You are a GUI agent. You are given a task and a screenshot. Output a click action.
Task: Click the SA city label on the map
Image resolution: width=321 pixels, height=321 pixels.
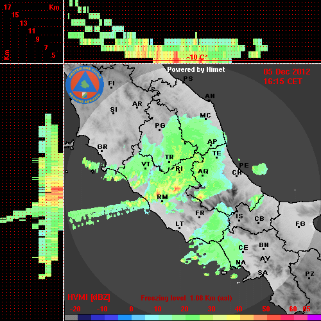263,273
